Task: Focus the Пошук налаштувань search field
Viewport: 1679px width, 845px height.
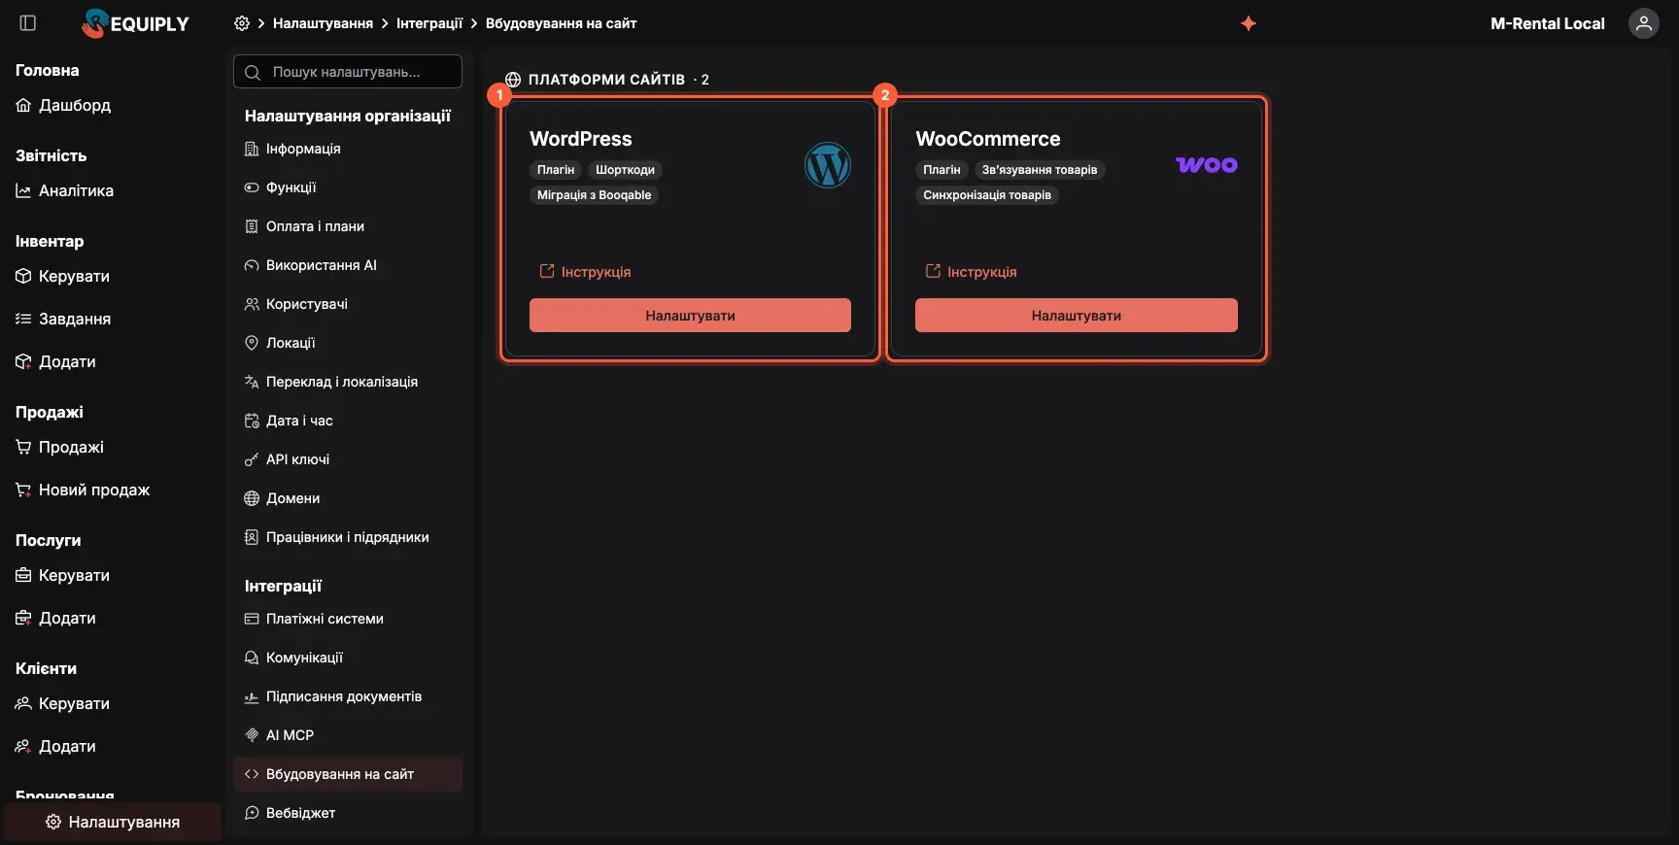Action: click(x=348, y=72)
